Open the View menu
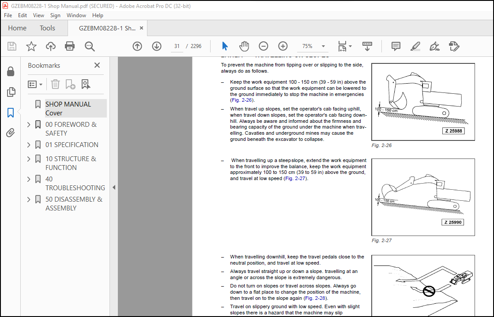Screen dimensions: 494x317 pyautogui.click(x=38, y=15)
